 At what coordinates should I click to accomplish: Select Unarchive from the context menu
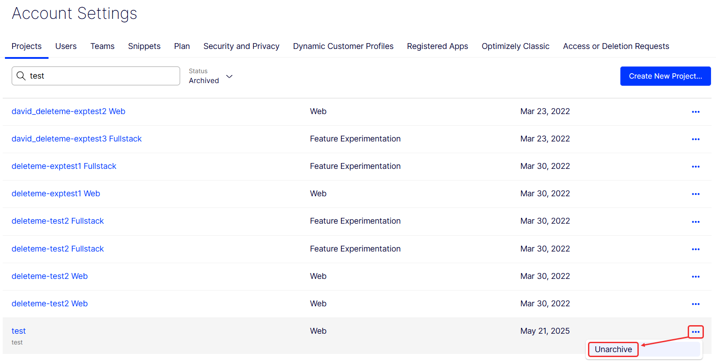tap(613, 349)
